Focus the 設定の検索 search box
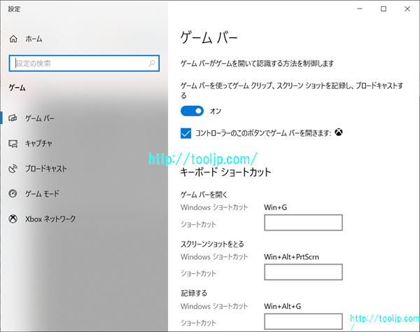This screenshot has height=332, width=420. [x=84, y=63]
